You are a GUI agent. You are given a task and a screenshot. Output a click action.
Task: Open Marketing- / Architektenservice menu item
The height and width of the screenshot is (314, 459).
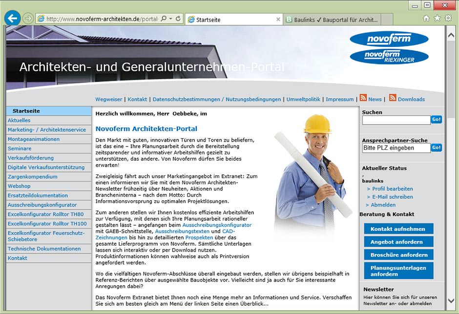click(x=49, y=129)
